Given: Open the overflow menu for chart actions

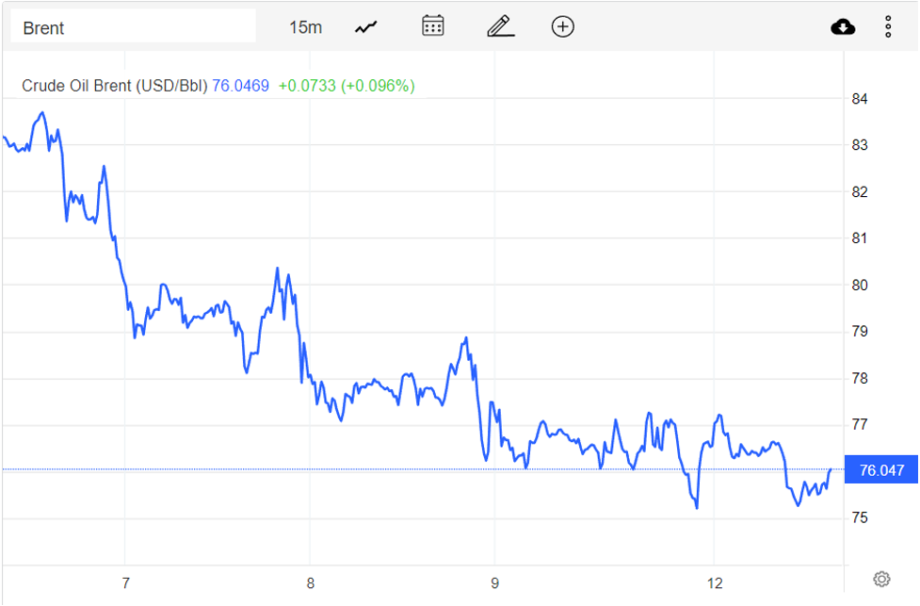Looking at the screenshot, I should [888, 26].
